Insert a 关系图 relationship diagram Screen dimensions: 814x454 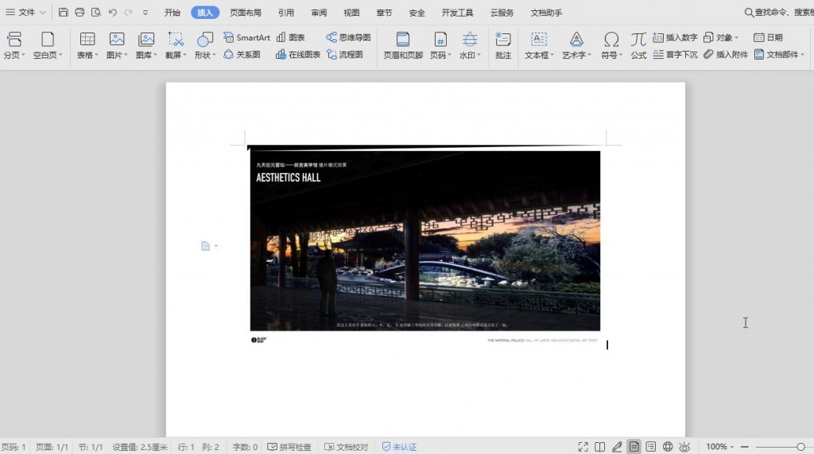(x=242, y=55)
